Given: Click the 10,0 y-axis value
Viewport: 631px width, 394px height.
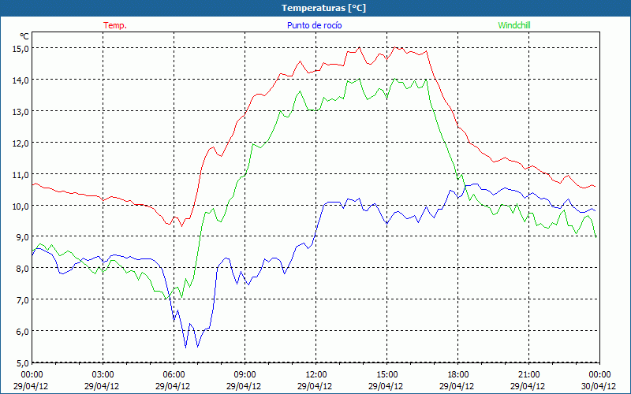Looking at the screenshot, I should coord(21,206).
